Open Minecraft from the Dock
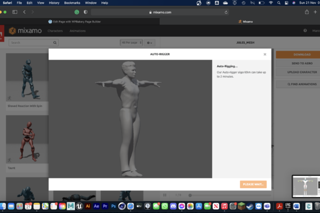This screenshot has width=320, height=213. (242, 206)
